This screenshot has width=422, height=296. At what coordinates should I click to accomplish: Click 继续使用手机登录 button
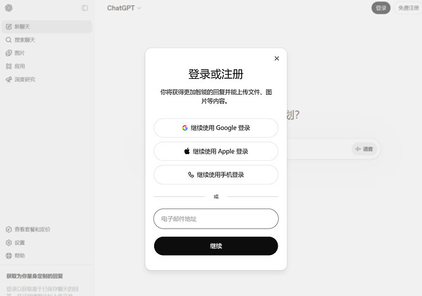point(216,175)
